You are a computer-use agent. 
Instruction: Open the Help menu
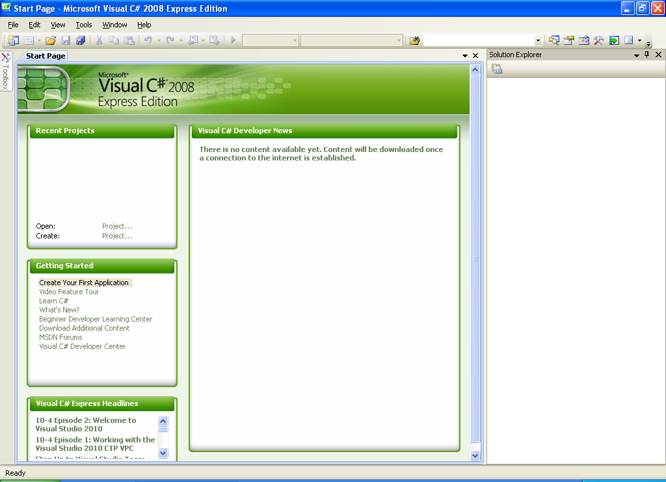(144, 25)
